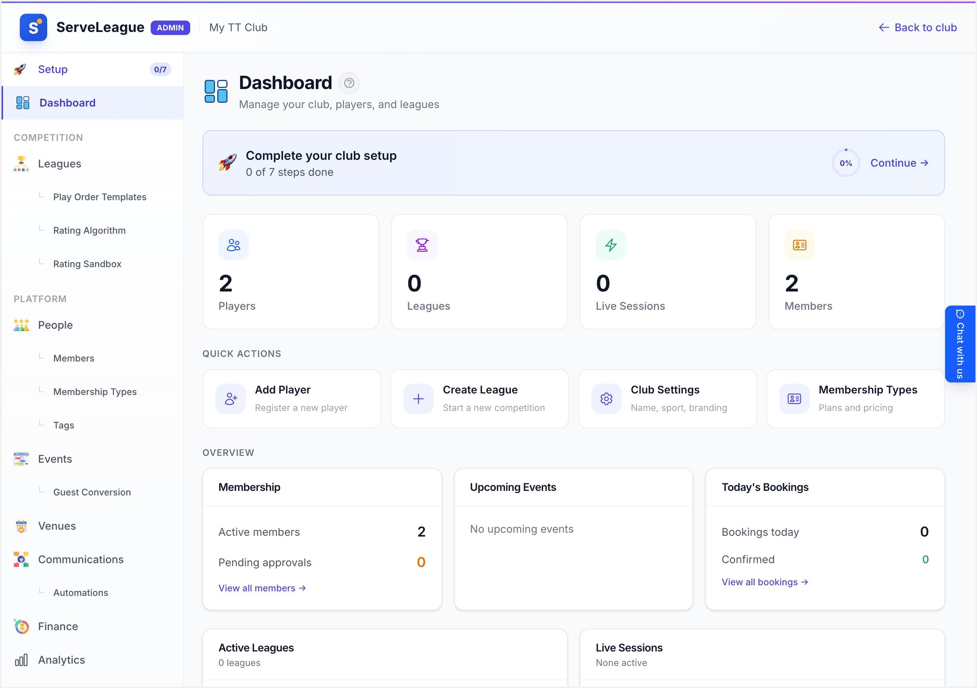Open Members under People
Viewport: 977px width, 688px height.
pyautogui.click(x=73, y=358)
